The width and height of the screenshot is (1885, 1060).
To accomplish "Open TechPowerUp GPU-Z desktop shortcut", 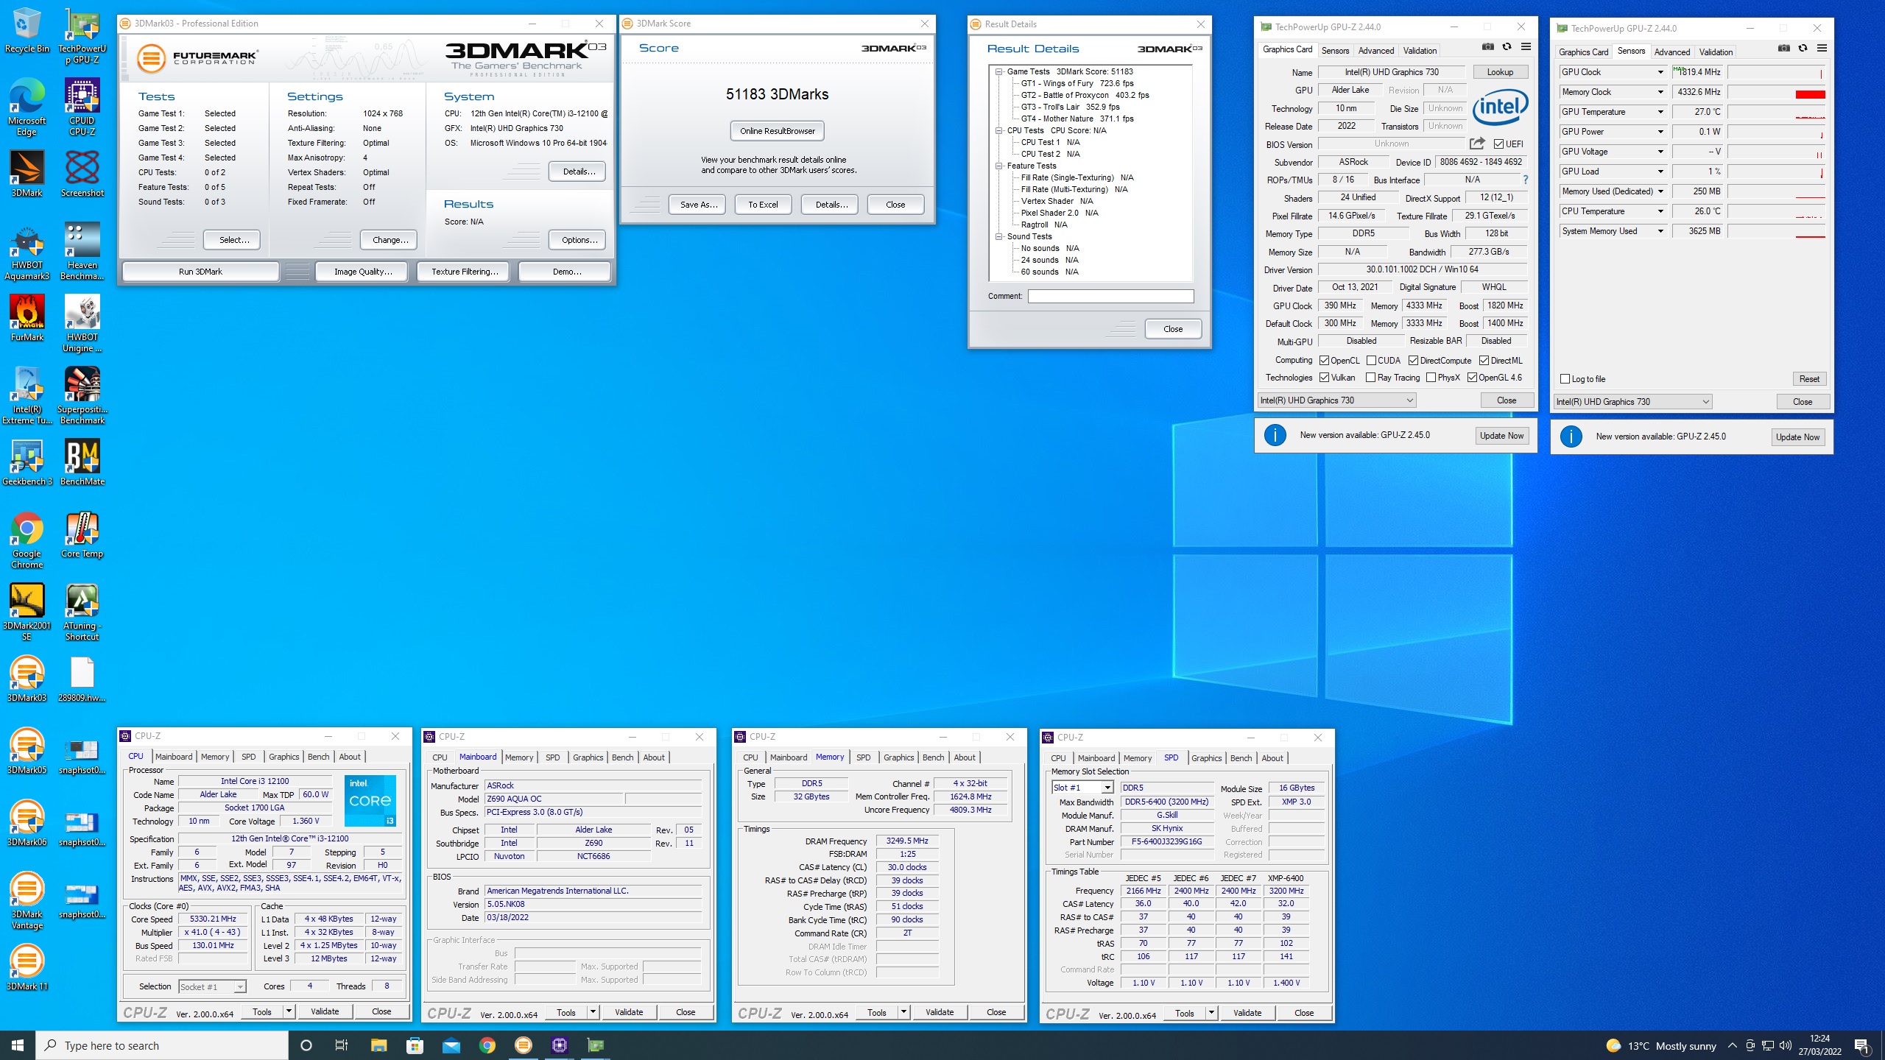I will tap(82, 36).
